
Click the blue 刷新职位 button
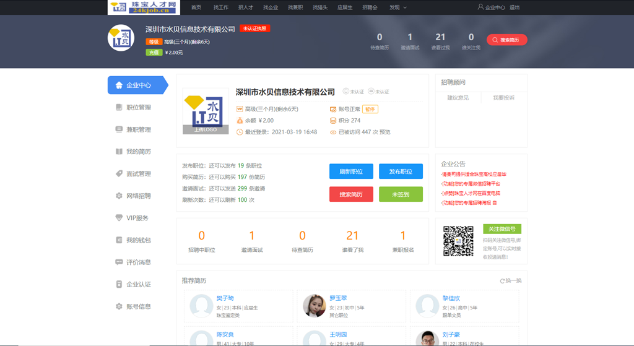pos(351,171)
